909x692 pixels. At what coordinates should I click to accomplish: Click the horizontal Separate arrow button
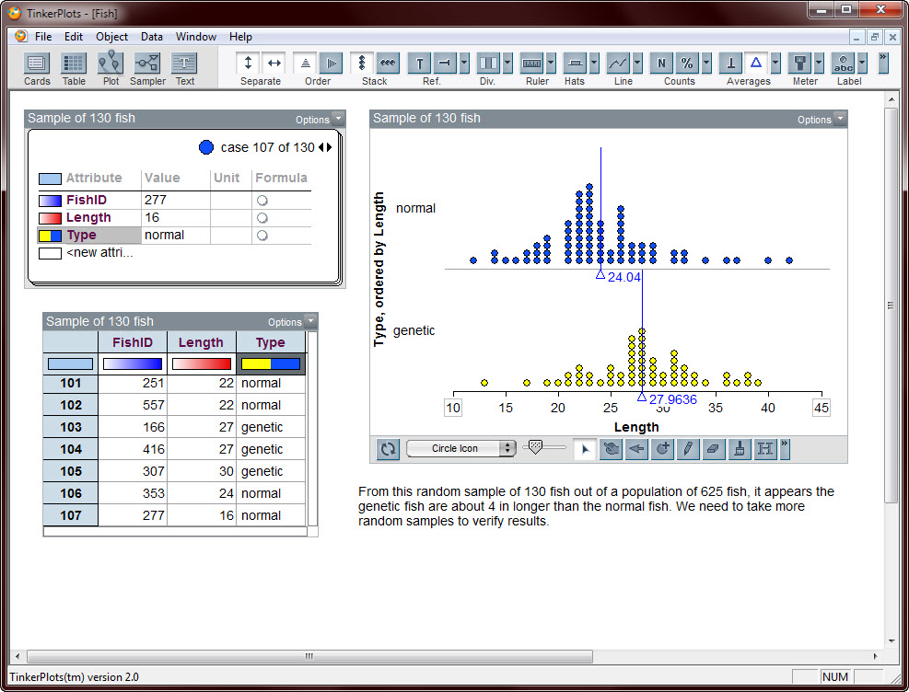[274, 63]
